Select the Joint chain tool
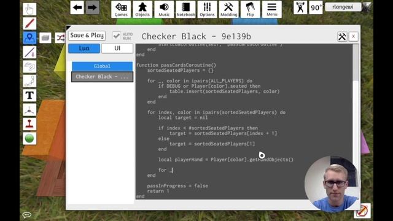The height and width of the screenshot is (221, 393). click(x=29, y=81)
